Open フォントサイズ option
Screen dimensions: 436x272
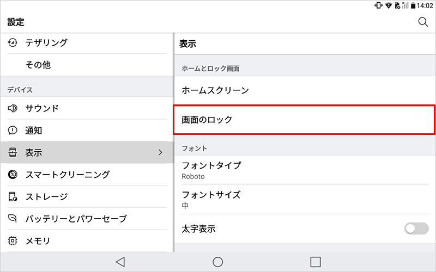[x=305, y=199]
